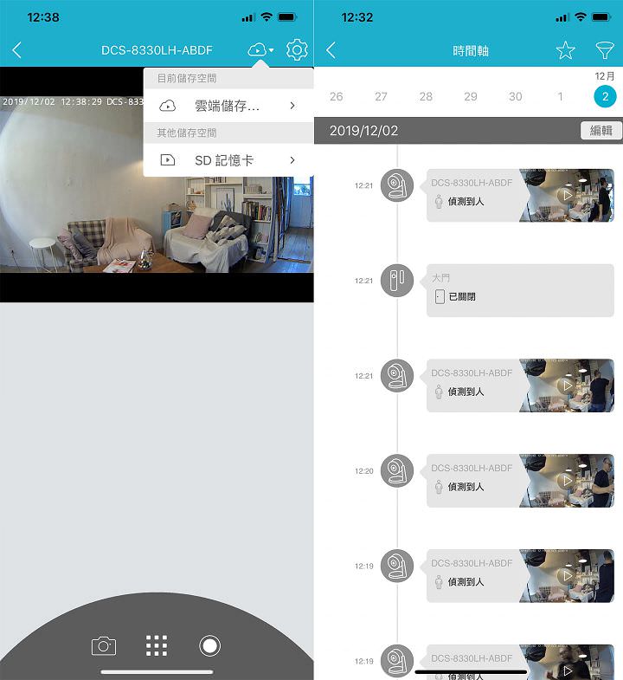Play the first 12:19 person-detected clip
The height and width of the screenshot is (680, 623).
pyautogui.click(x=567, y=575)
